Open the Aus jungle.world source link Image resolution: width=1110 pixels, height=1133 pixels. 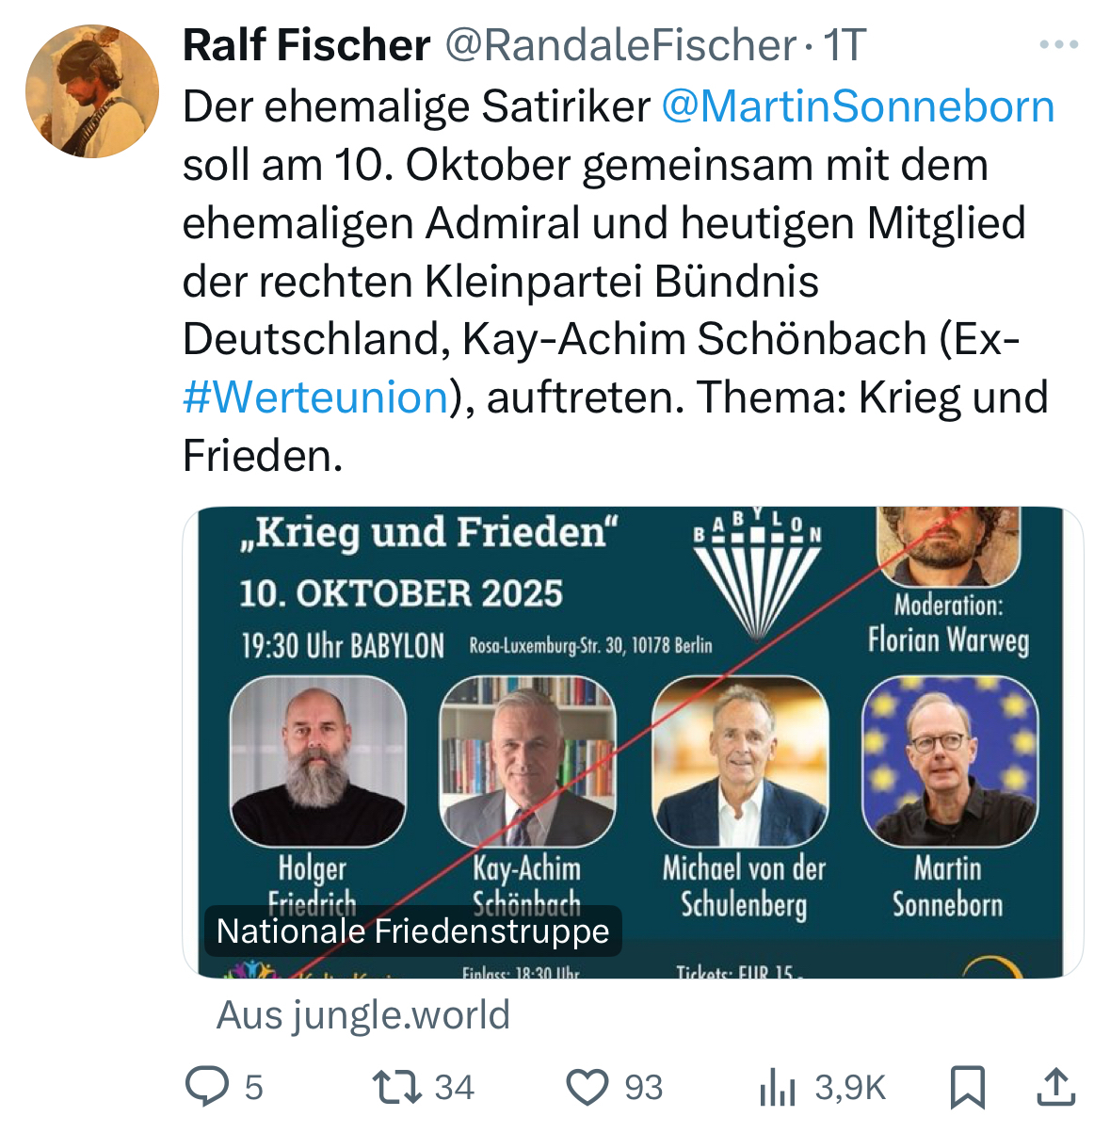point(363,1015)
